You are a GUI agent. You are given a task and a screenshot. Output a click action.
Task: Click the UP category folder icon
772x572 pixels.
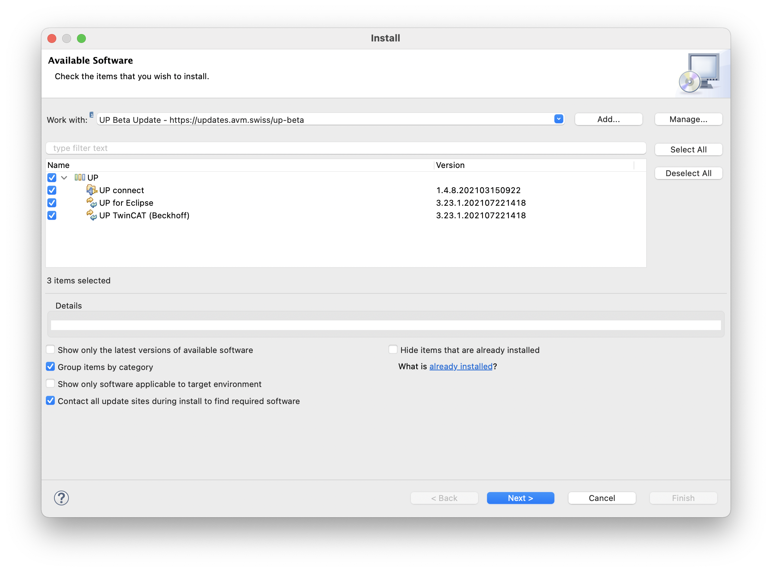[80, 178]
